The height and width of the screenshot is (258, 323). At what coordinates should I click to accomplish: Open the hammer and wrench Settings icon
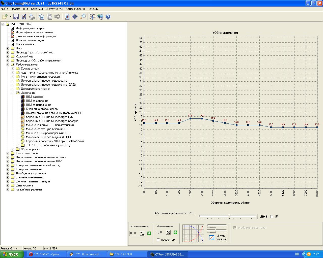tap(92, 17)
